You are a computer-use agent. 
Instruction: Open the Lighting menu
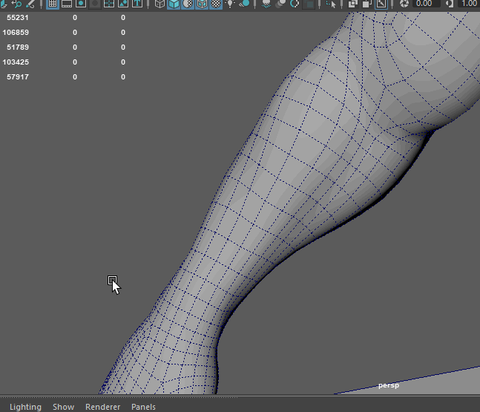(25, 407)
